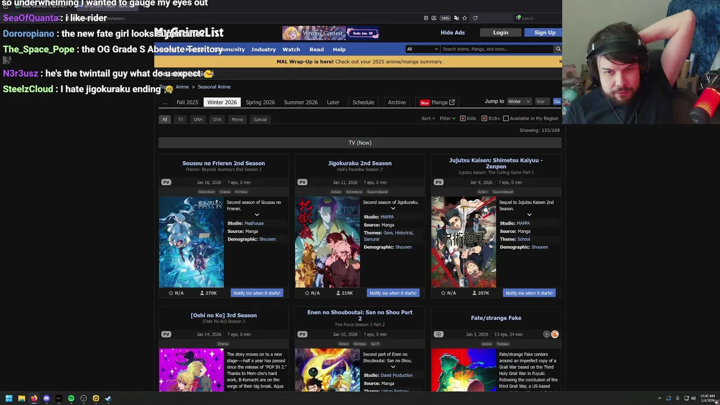Click the browser translate page icon
720x405 pixels.
pyautogui.click(x=456, y=18)
